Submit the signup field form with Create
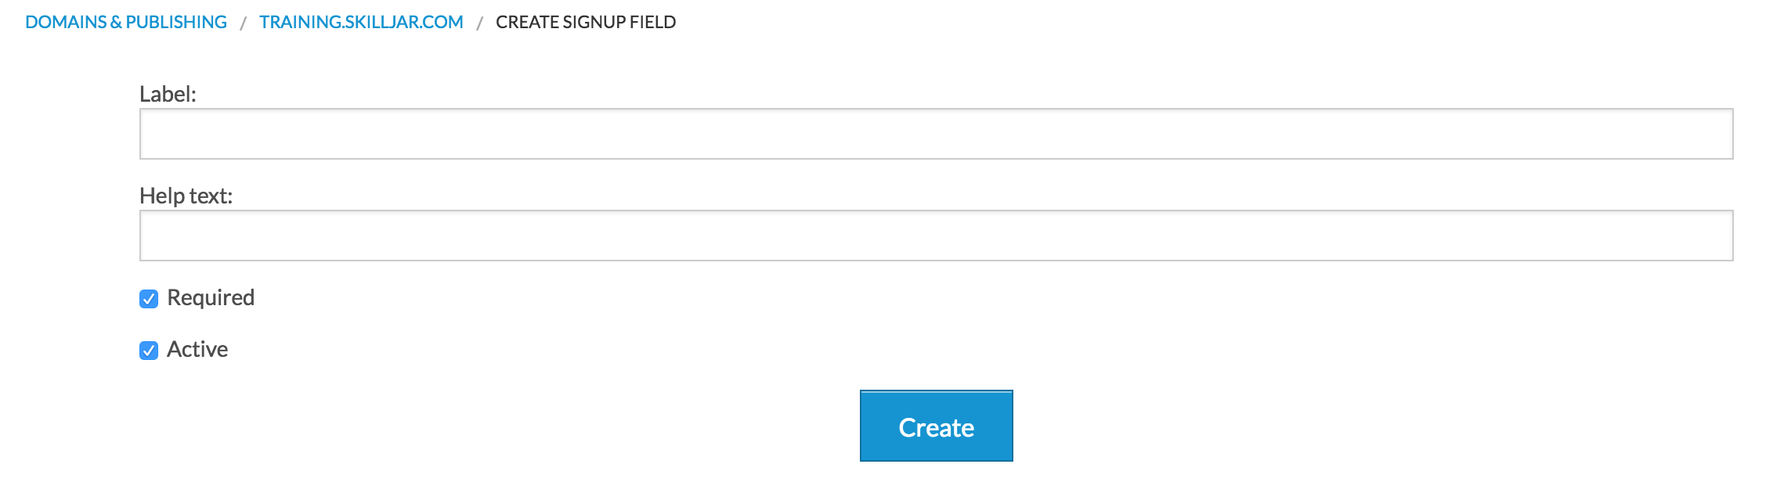The height and width of the screenshot is (493, 1773). point(936,426)
